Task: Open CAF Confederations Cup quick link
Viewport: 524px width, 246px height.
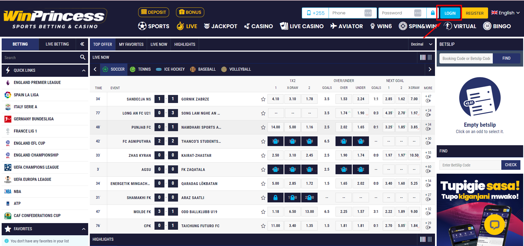Action: [45, 216]
